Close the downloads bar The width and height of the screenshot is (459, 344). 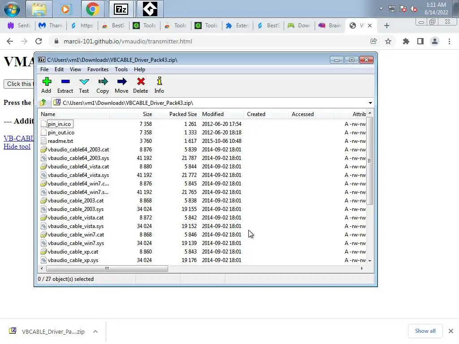click(x=451, y=331)
